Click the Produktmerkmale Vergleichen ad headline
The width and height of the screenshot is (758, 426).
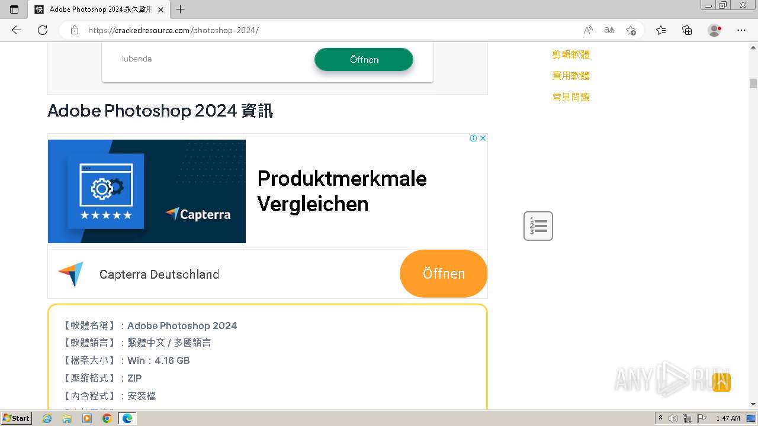[342, 191]
